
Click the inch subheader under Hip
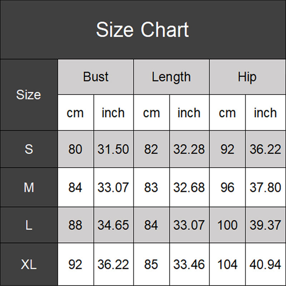[x=265, y=113]
